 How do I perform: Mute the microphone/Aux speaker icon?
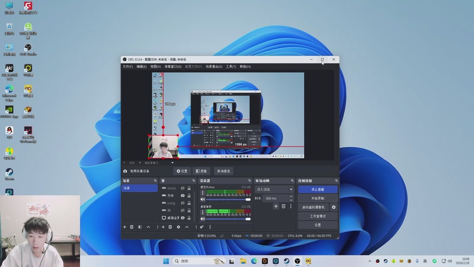coord(203,199)
